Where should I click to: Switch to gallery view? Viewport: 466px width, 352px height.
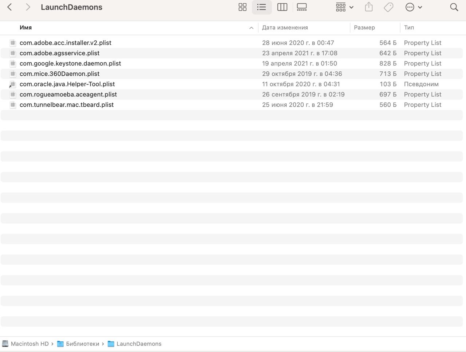(302, 7)
